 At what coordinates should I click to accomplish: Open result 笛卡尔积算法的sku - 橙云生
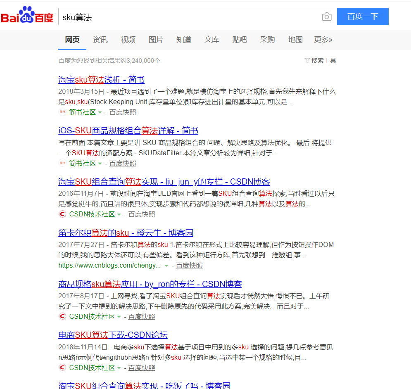126,233
